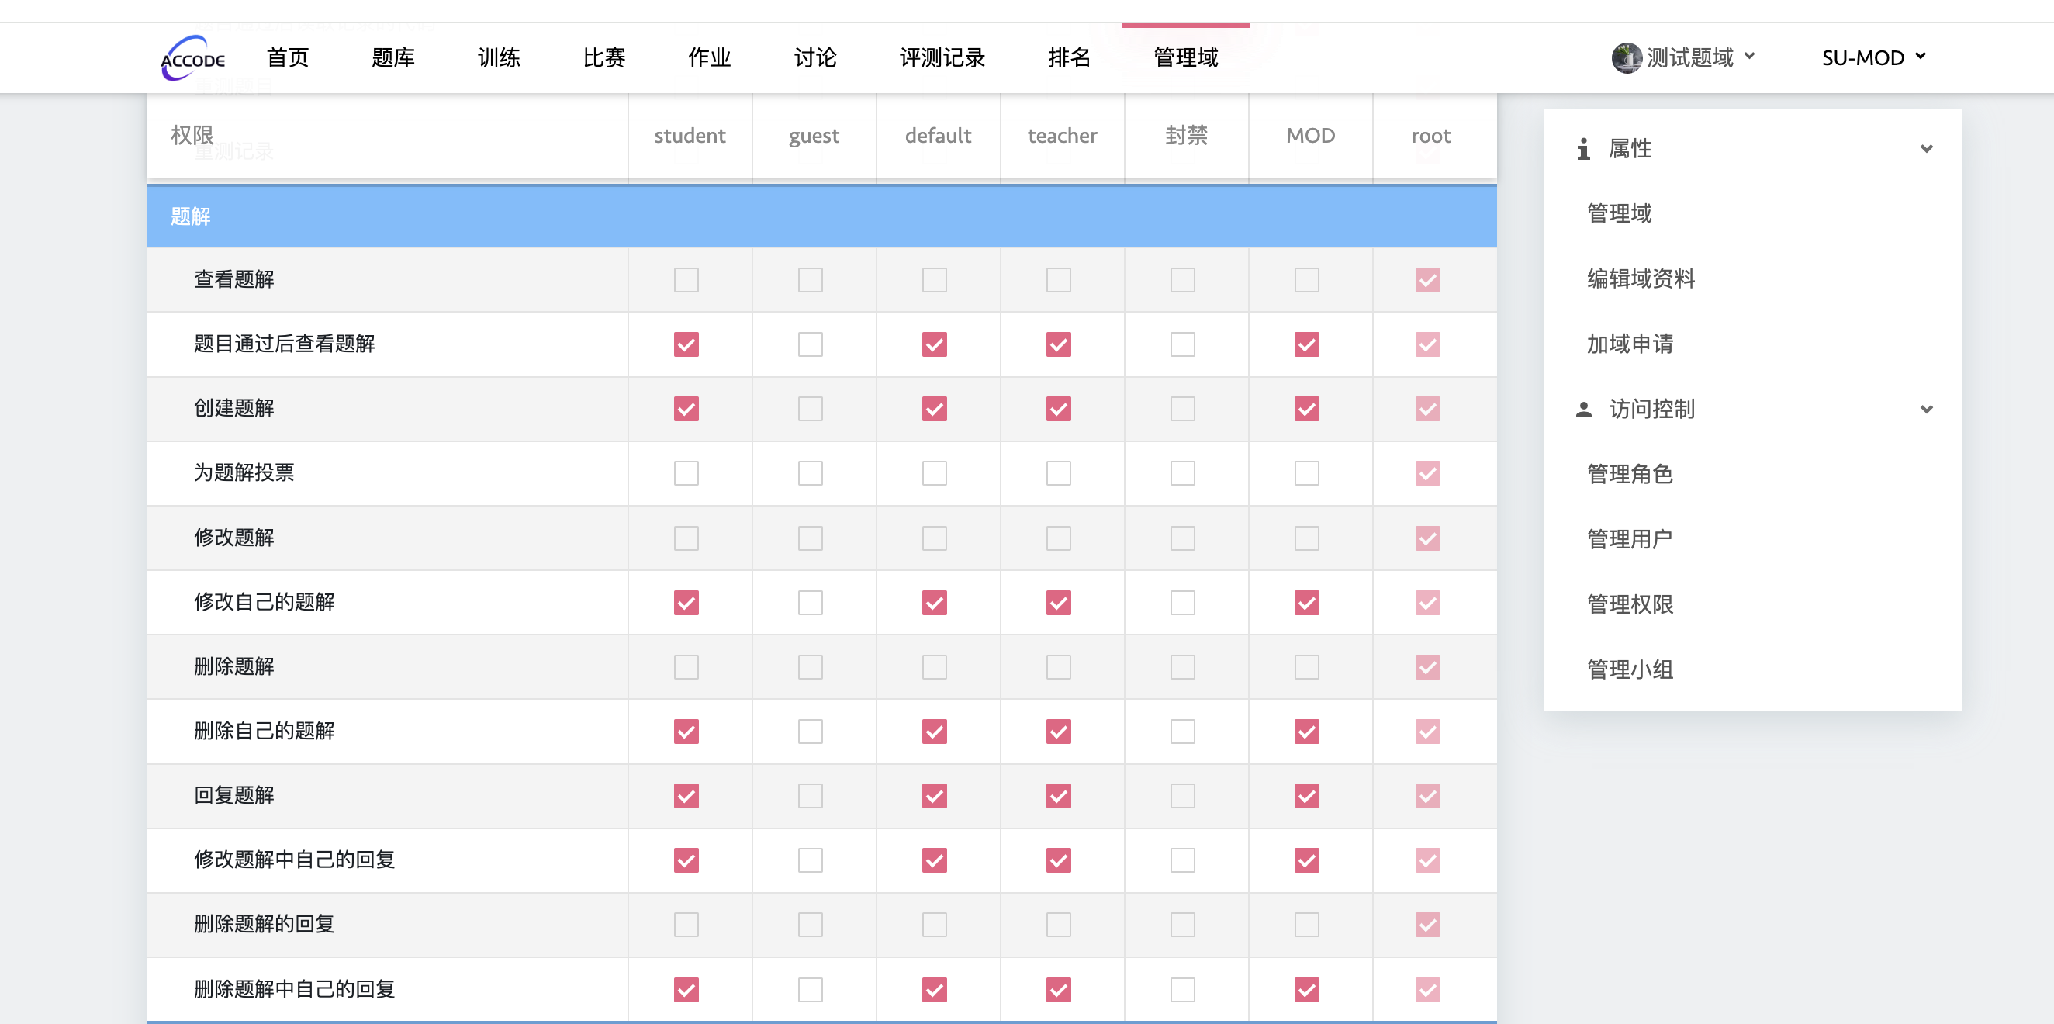Check 创建题解 for 封禁 role
This screenshot has width=2054, height=1024.
[x=1182, y=409]
